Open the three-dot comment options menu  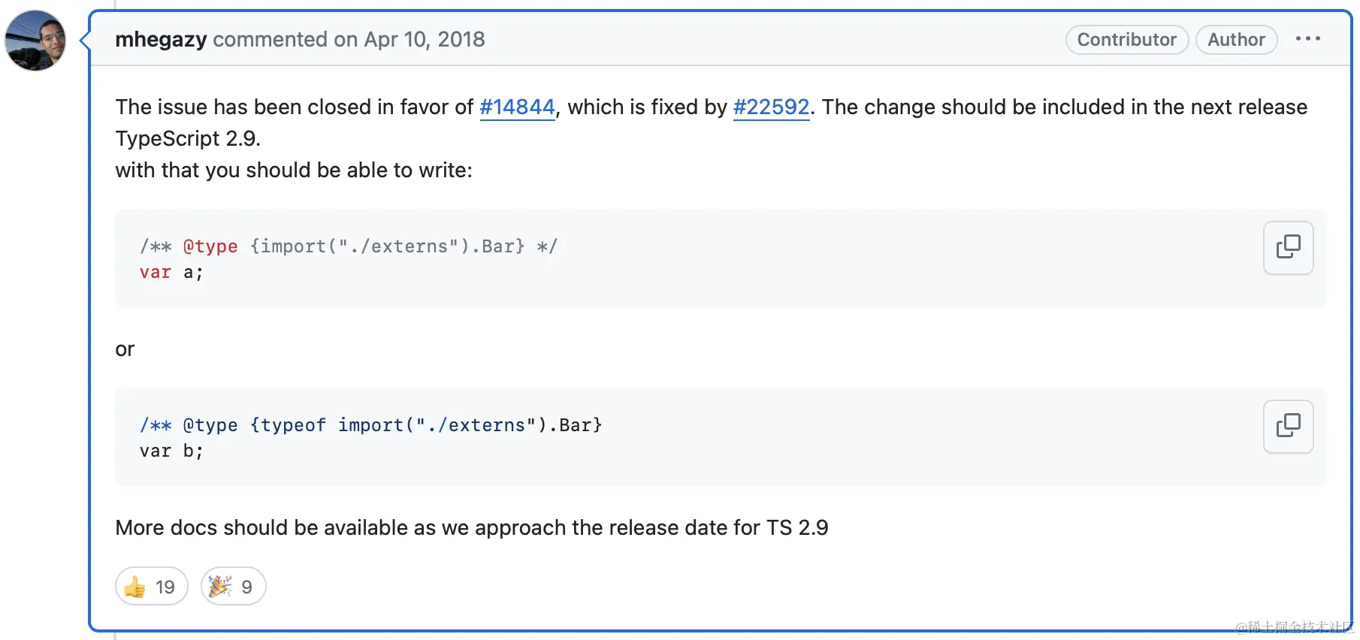[x=1307, y=39]
